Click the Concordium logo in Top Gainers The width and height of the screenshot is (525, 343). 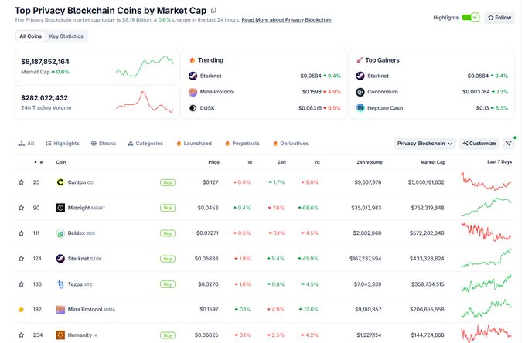pyautogui.click(x=360, y=92)
